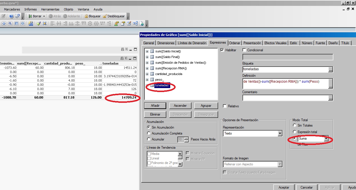
Task: Click the blue help question mark icon
Action: click(11, 16)
